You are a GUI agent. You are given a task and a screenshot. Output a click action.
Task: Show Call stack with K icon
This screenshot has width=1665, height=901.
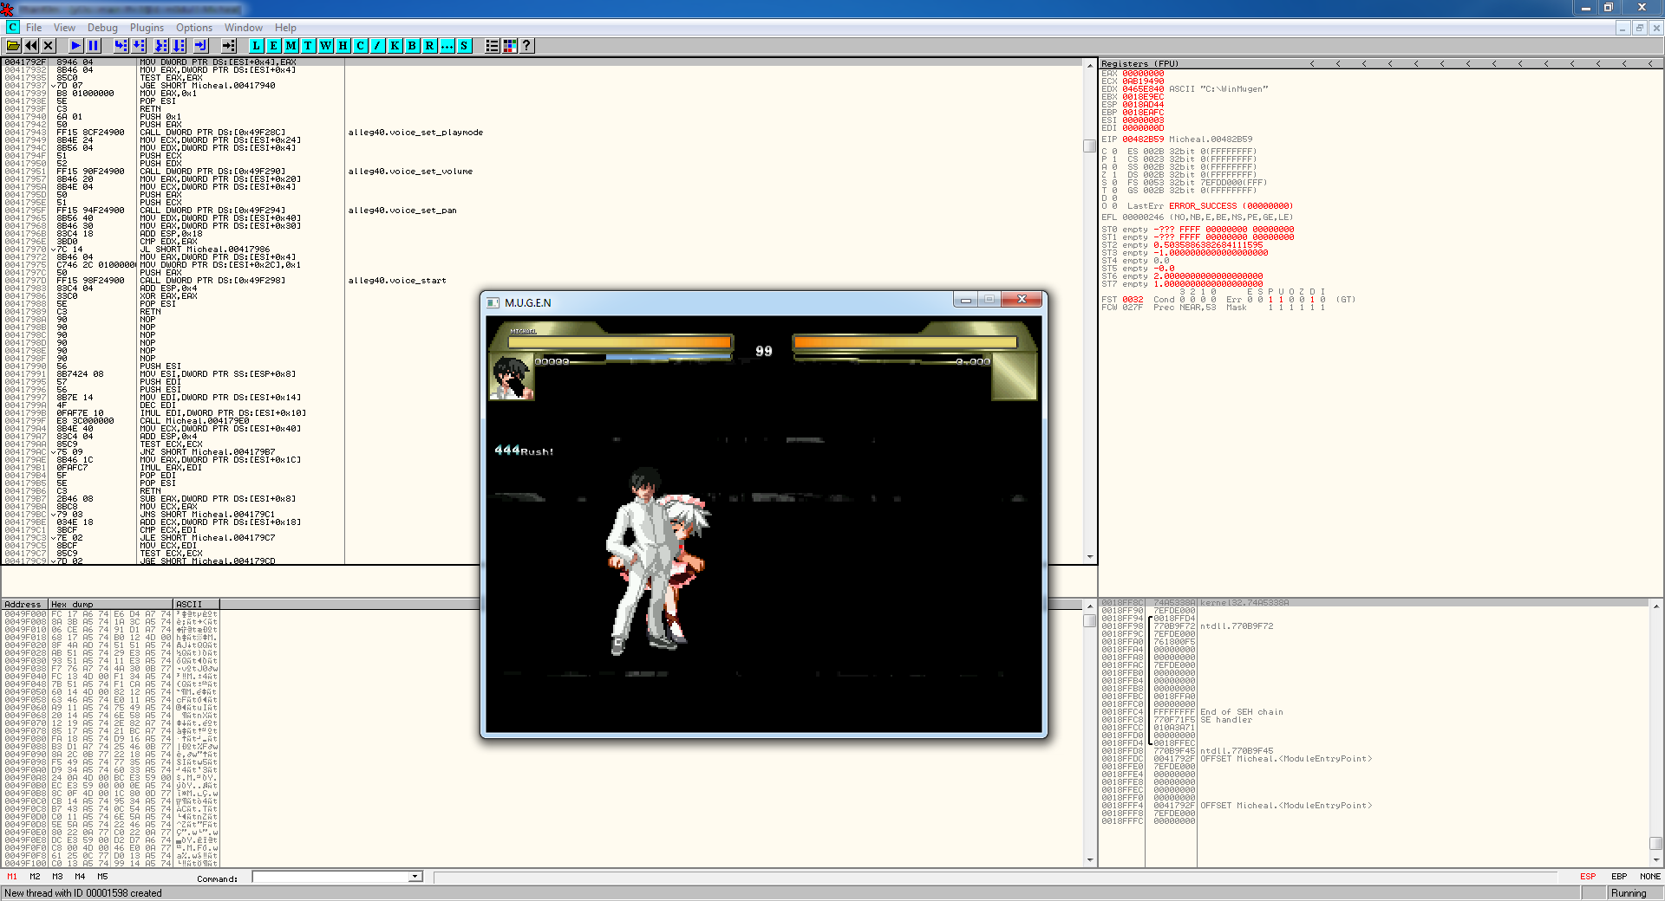395,46
